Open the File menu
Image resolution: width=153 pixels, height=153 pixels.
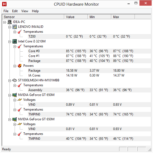6,11
